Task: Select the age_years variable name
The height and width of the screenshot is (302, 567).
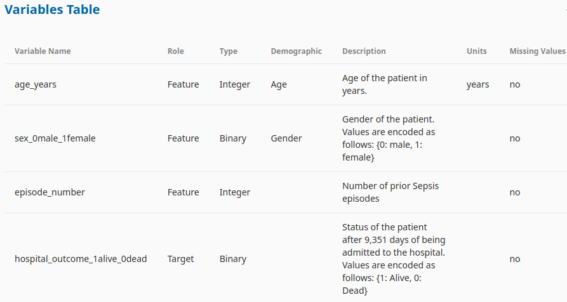Action: click(36, 84)
